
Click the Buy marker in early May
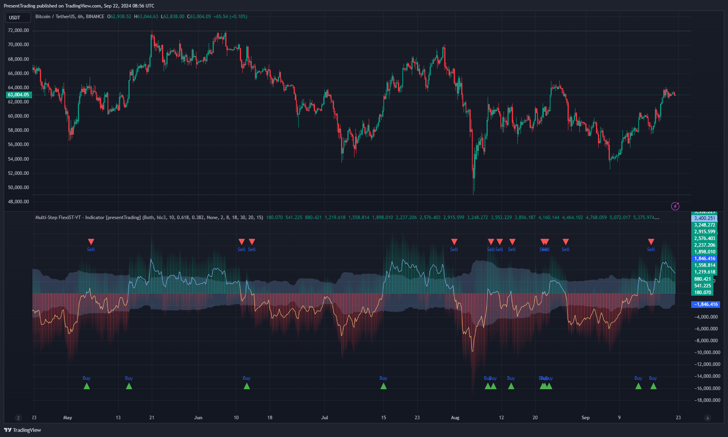[87, 386]
